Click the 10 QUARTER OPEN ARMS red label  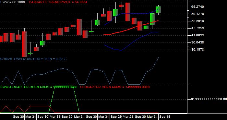115,87
